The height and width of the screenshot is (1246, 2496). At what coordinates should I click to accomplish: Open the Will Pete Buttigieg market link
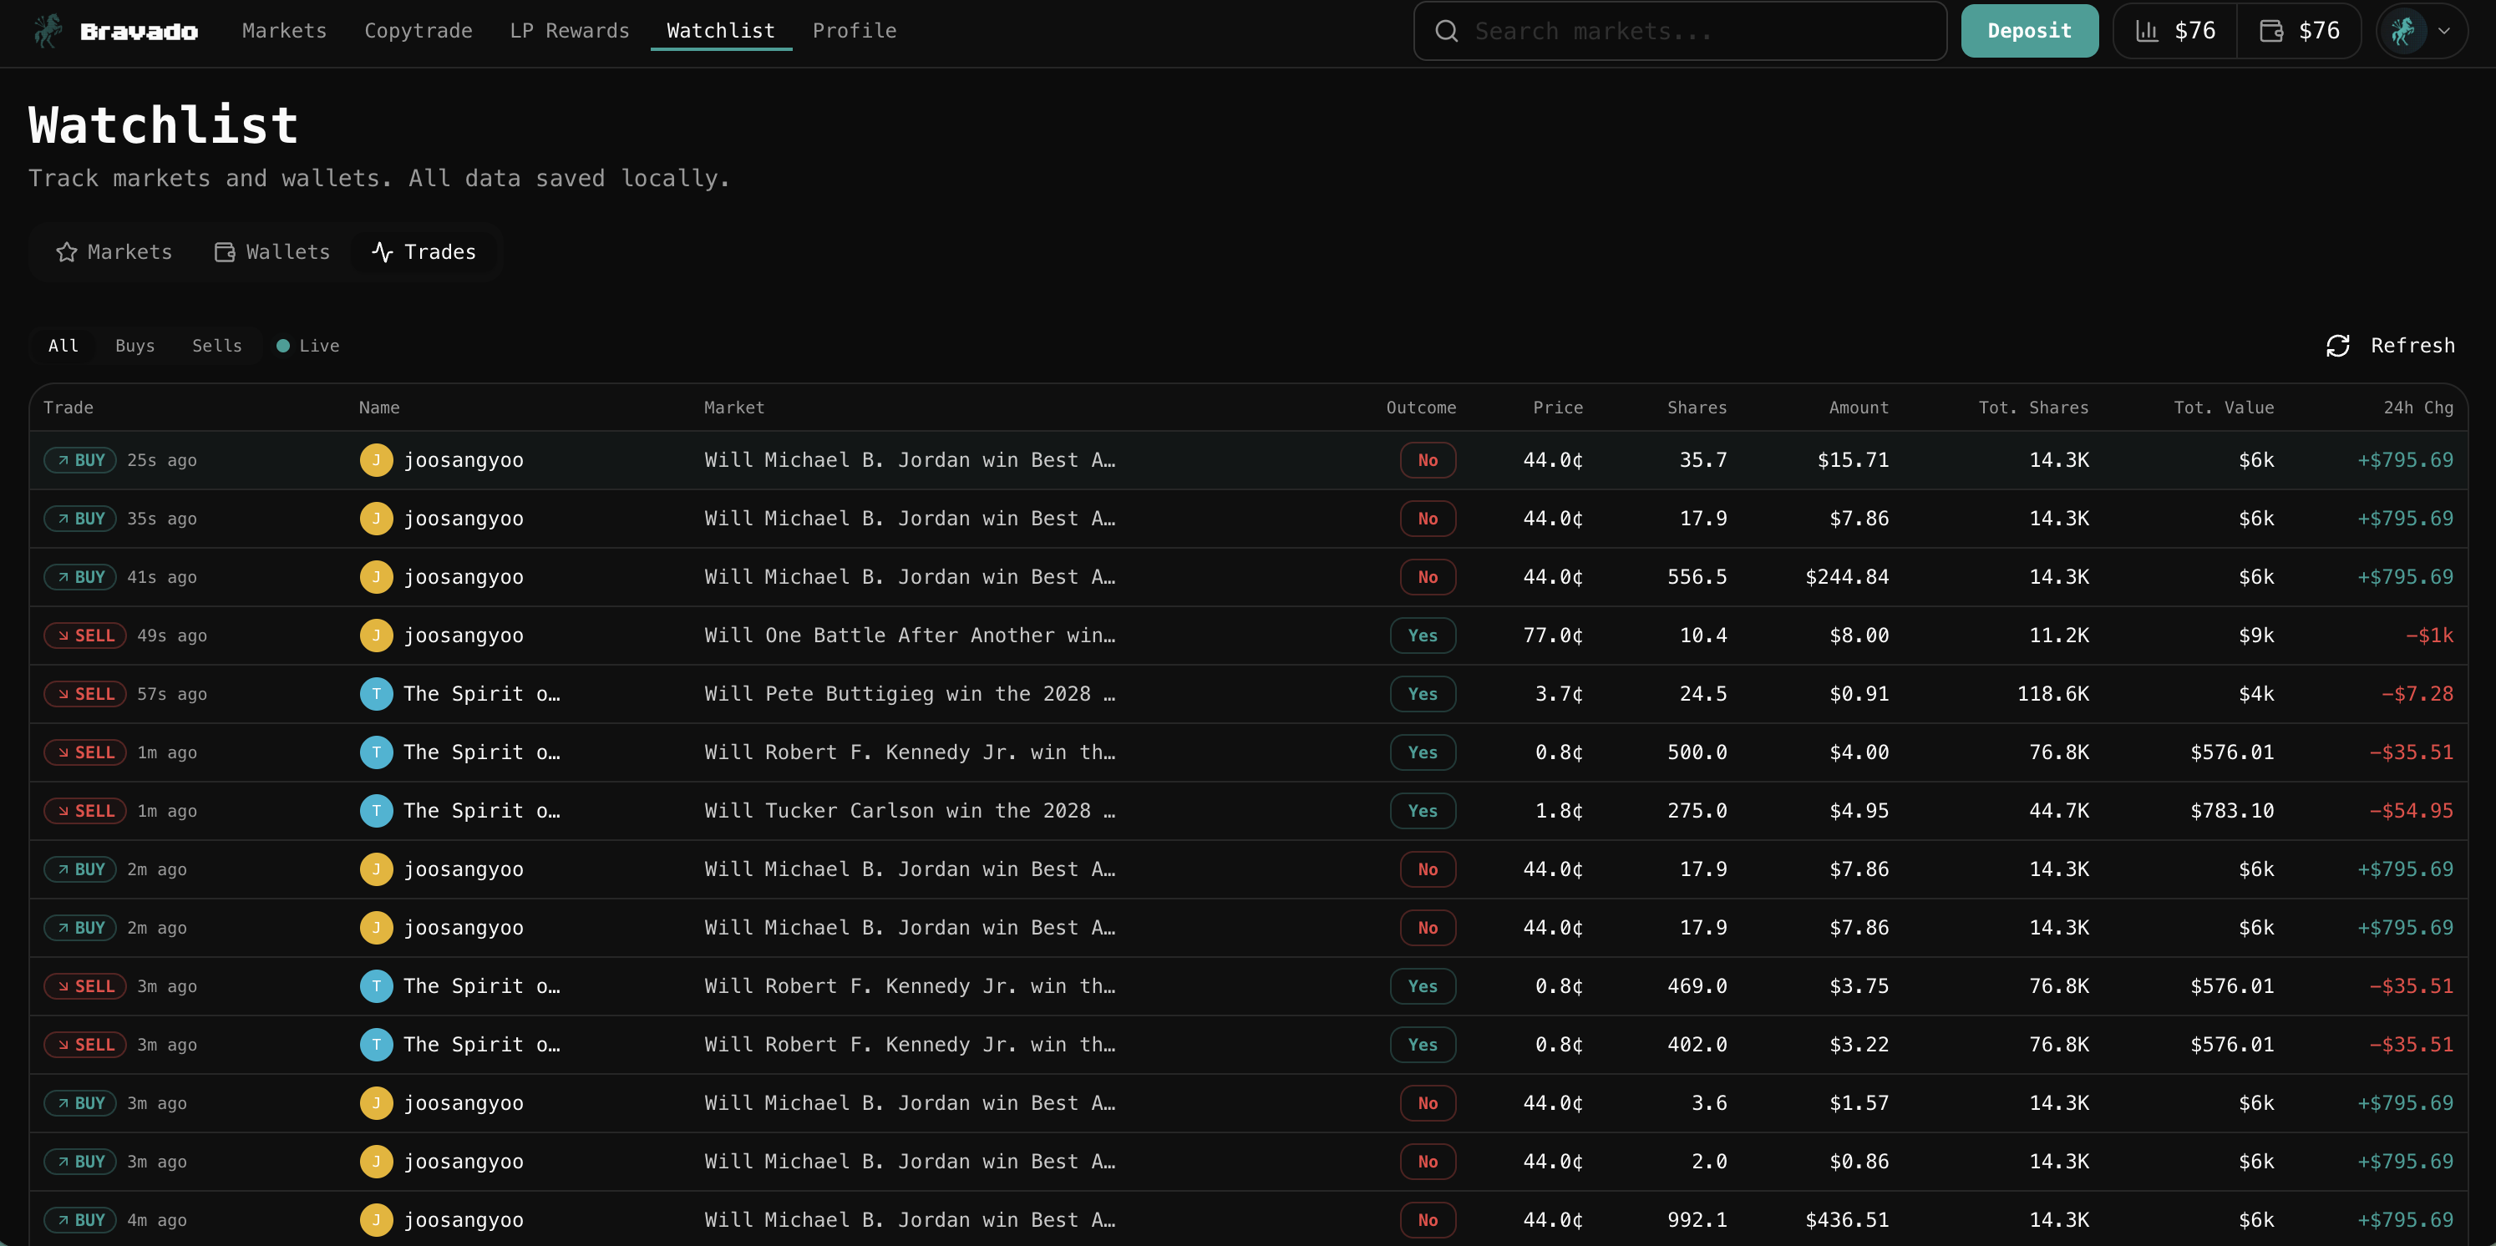[x=909, y=694]
